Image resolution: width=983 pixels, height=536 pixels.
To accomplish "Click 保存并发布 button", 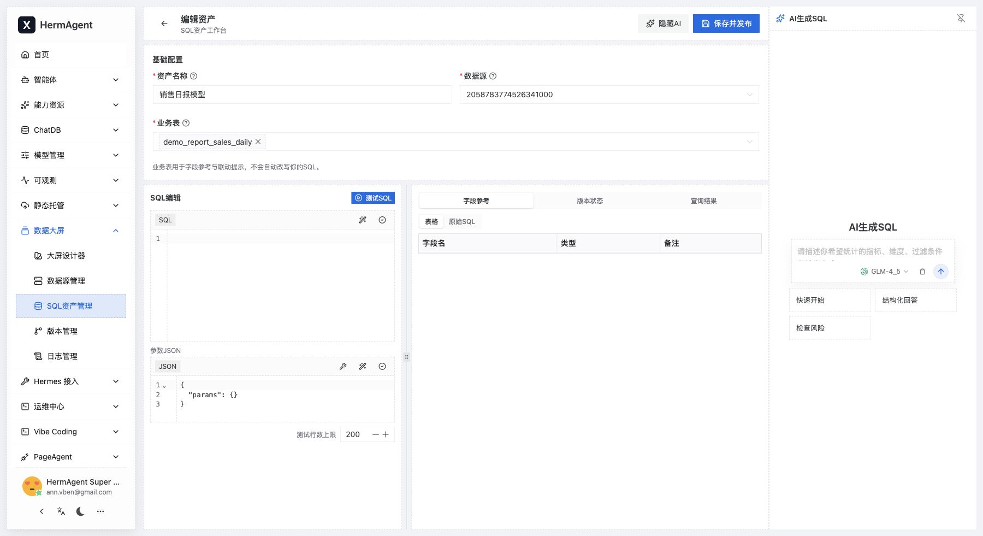I will pos(726,23).
